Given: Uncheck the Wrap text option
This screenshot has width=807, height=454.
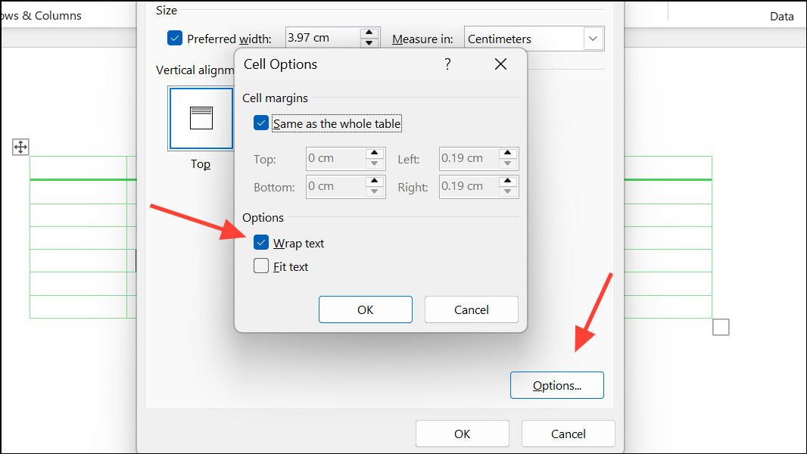Looking at the screenshot, I should (261, 242).
